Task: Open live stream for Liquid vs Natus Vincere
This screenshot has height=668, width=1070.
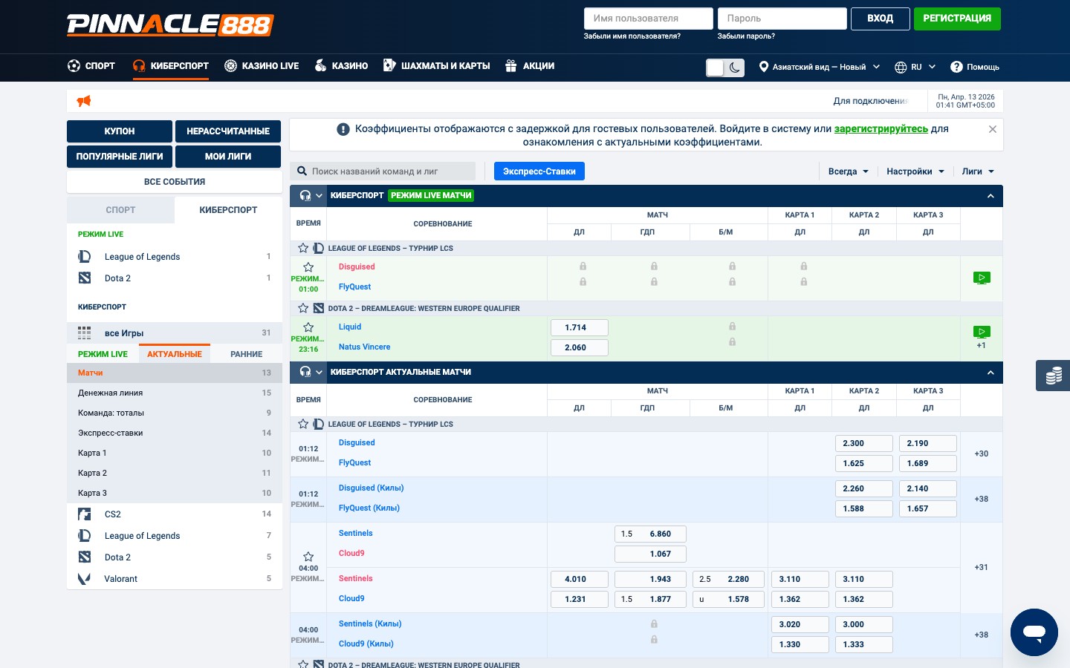Action: click(x=981, y=332)
